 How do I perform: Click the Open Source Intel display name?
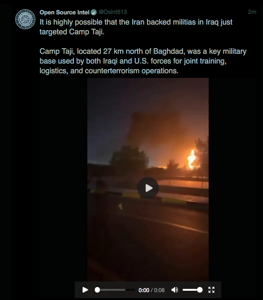click(x=65, y=12)
